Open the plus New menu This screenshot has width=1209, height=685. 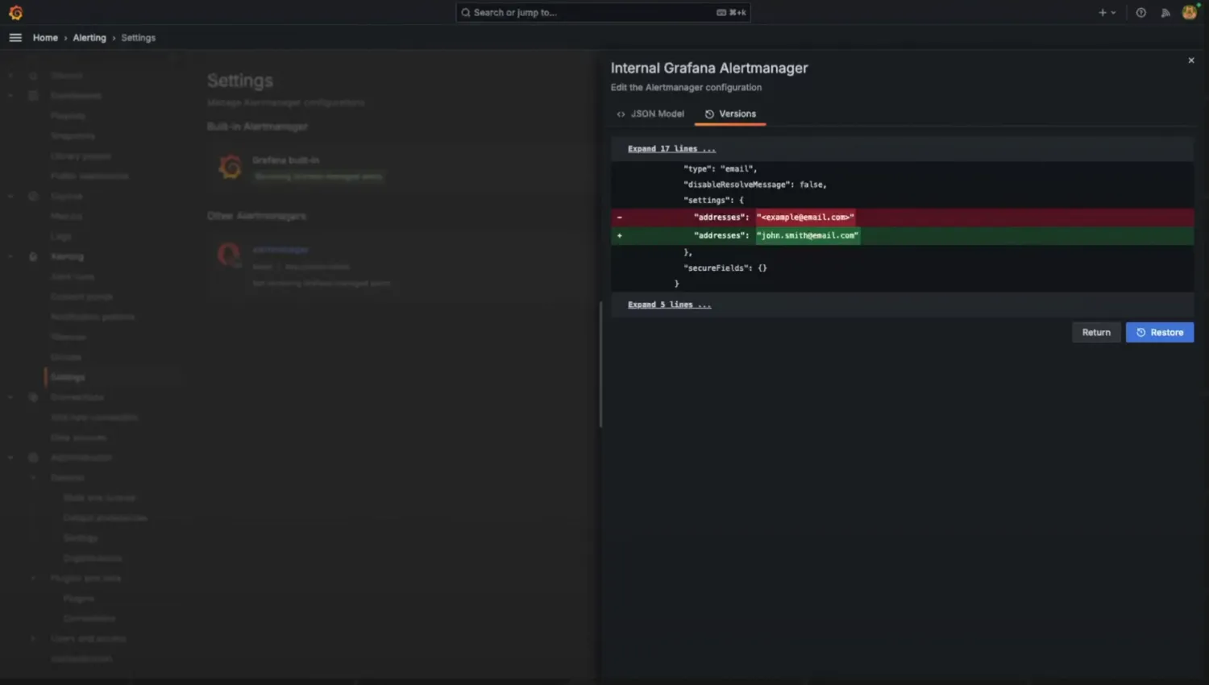click(1107, 12)
